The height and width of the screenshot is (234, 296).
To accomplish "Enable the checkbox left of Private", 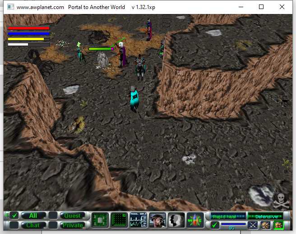I will 53,225.
